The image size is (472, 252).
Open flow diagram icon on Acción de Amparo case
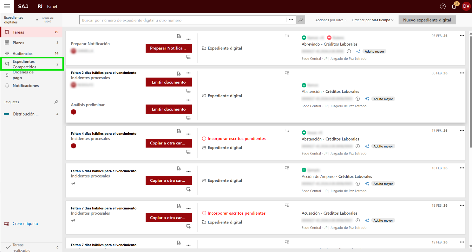tap(367, 184)
